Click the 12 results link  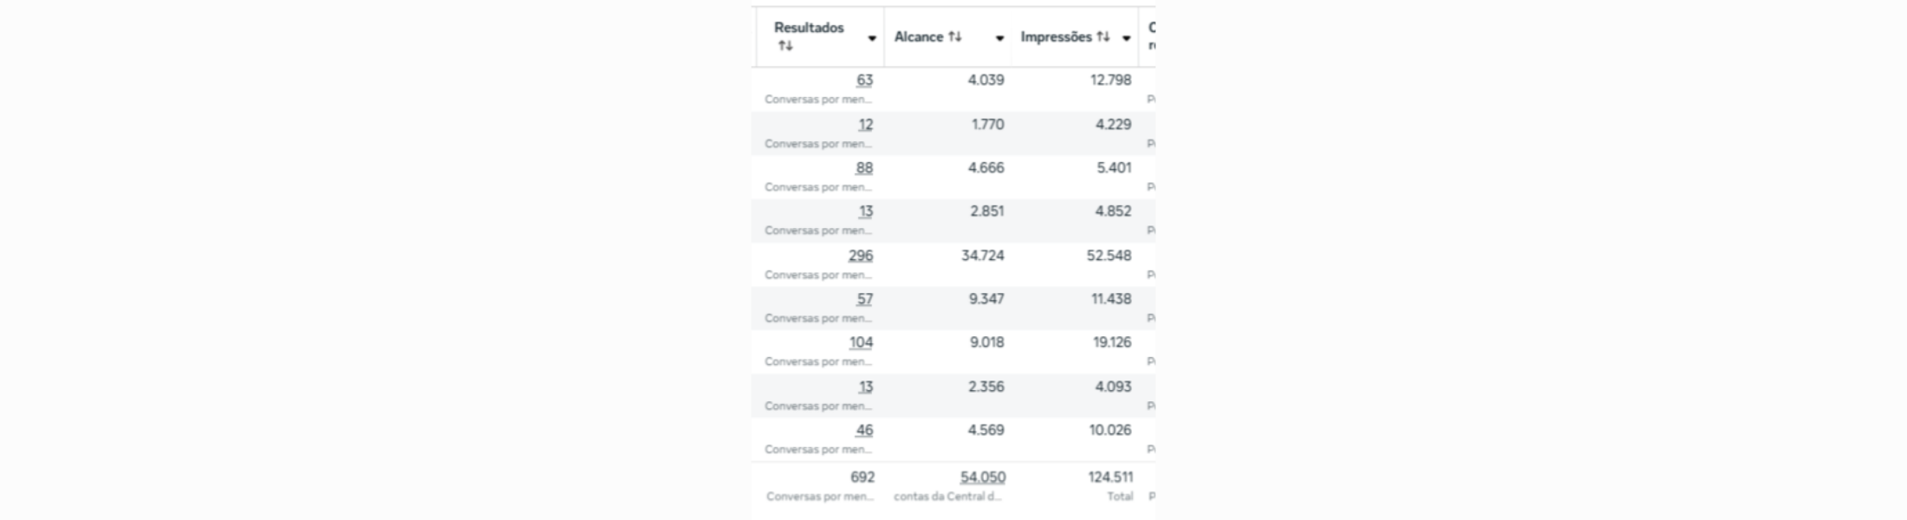865,125
